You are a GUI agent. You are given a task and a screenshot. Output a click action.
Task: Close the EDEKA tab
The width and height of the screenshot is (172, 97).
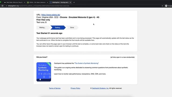(47, 2)
